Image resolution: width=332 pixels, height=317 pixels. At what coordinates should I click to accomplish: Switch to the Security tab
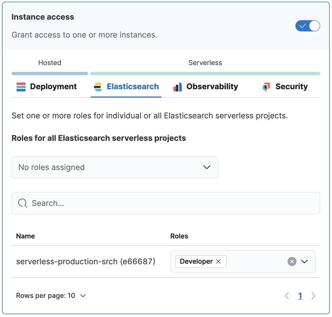[291, 87]
